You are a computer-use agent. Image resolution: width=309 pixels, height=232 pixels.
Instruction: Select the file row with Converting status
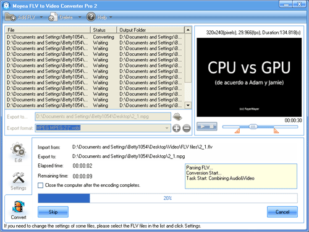tap(95, 37)
